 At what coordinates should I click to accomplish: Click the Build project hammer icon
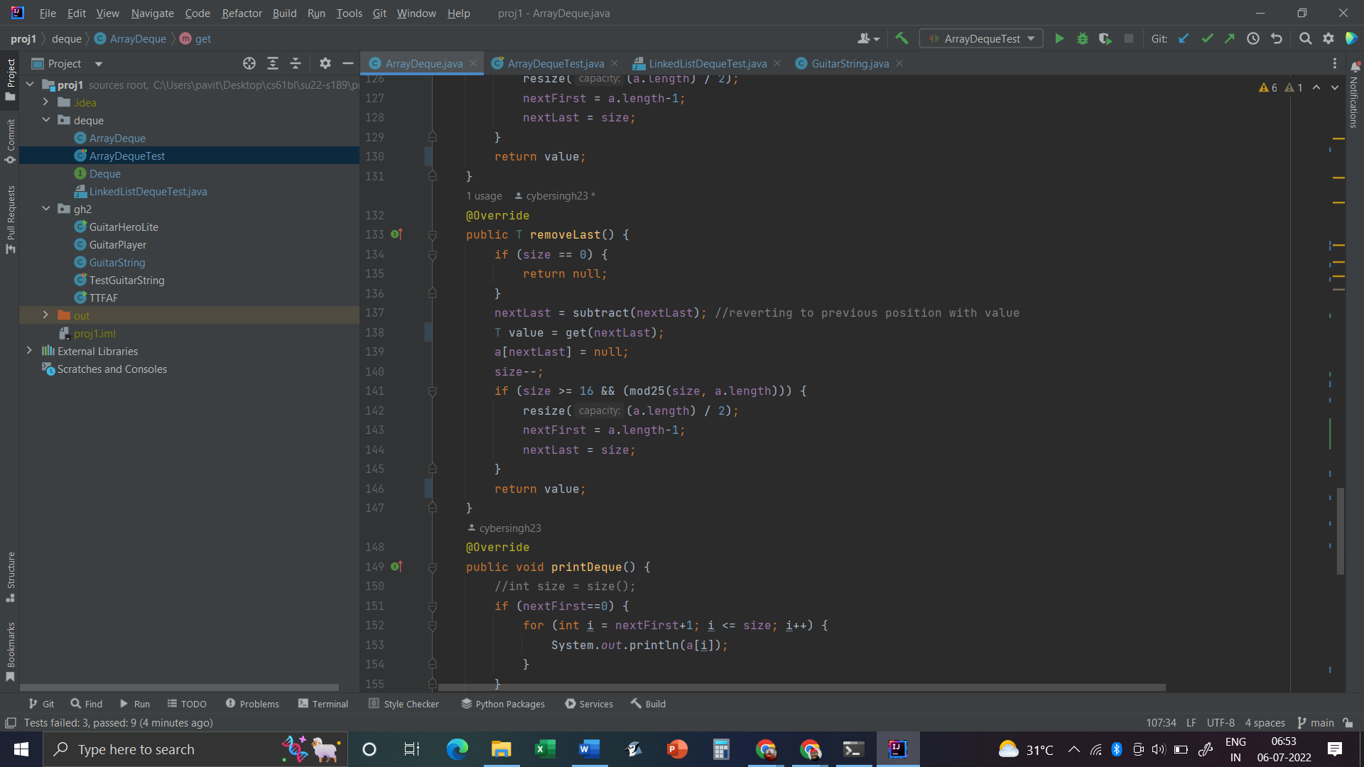click(x=902, y=39)
